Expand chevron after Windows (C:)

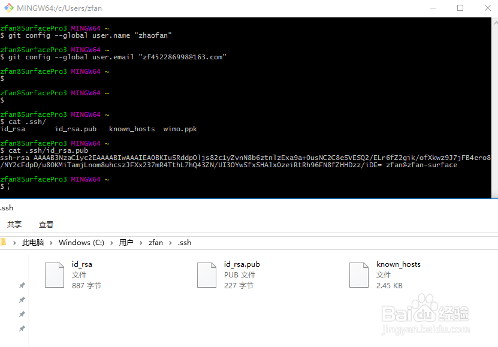tap(111, 243)
